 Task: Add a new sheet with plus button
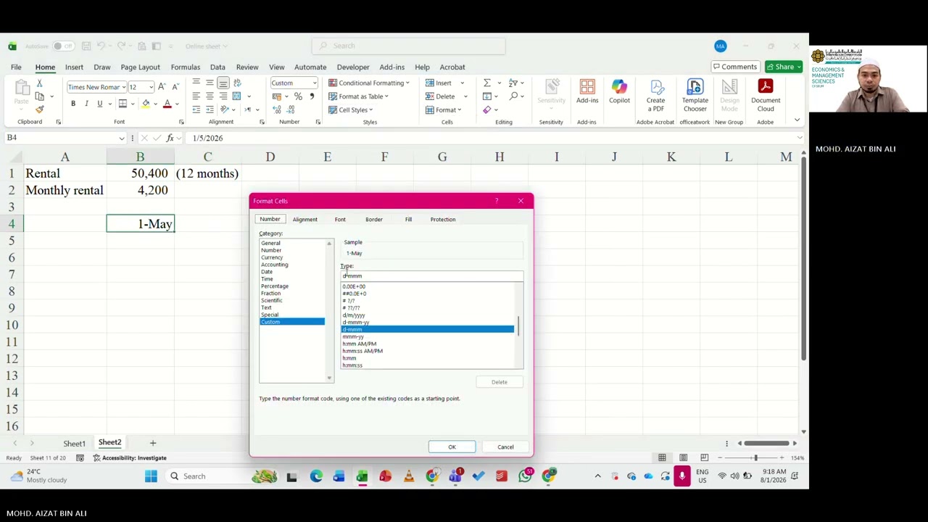tap(152, 442)
